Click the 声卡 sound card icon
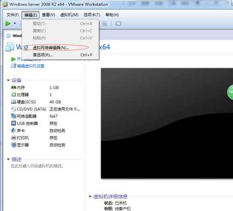The height and width of the screenshot is (211, 233). tap(14, 131)
